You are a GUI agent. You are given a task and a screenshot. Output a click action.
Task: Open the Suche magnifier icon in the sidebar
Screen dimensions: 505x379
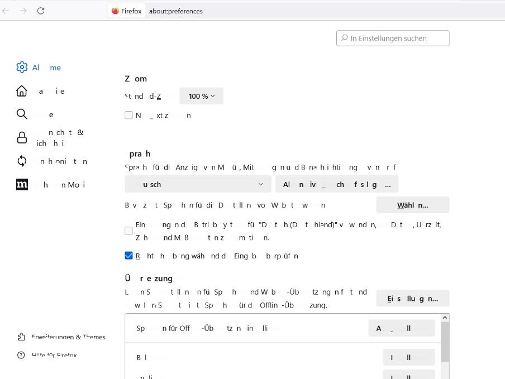(22, 114)
